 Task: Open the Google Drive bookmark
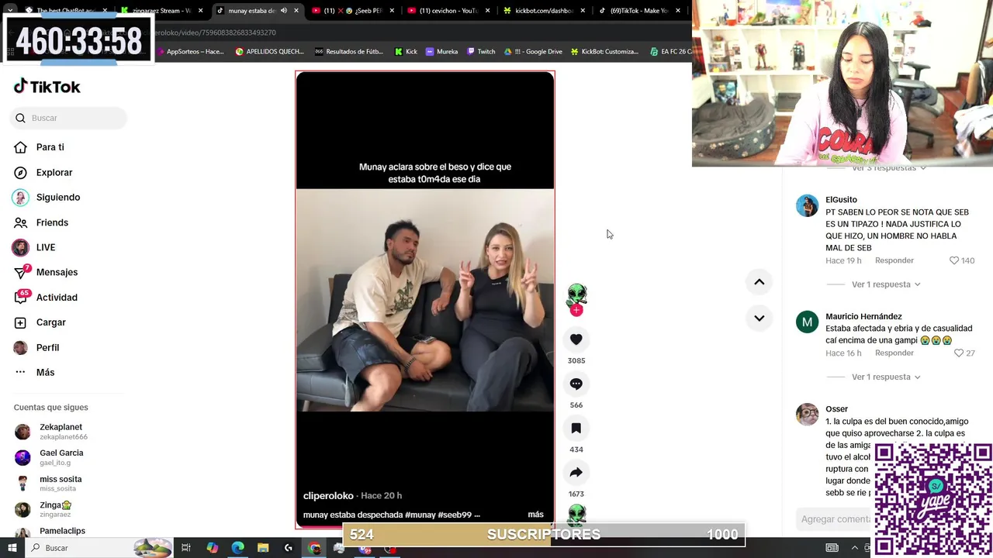pyautogui.click(x=533, y=51)
